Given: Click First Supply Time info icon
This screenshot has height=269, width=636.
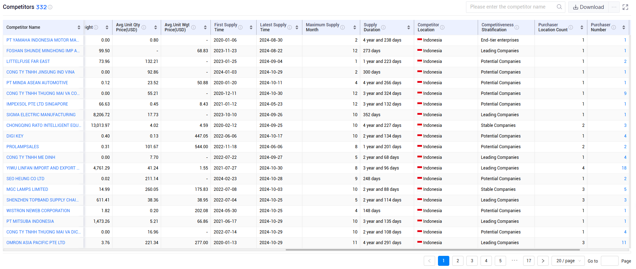Looking at the screenshot, I should click(240, 27).
